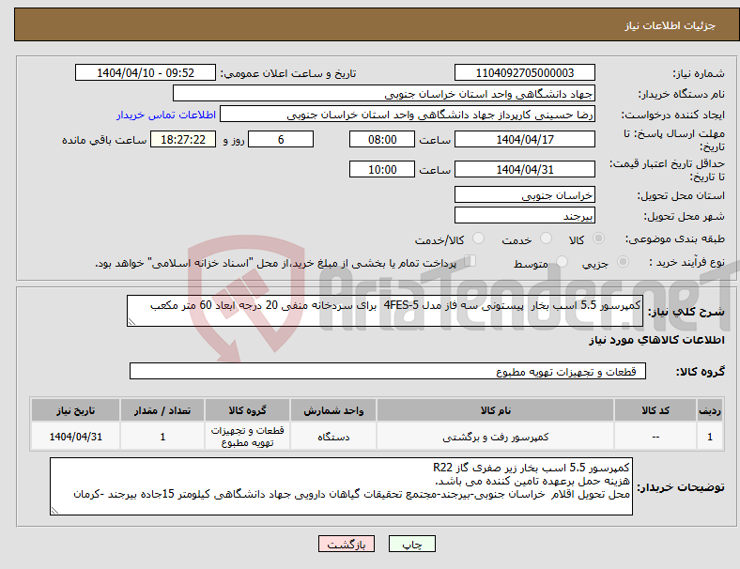Click the نام کالا column header
Viewport: 740px width, 569px height.
495,410
